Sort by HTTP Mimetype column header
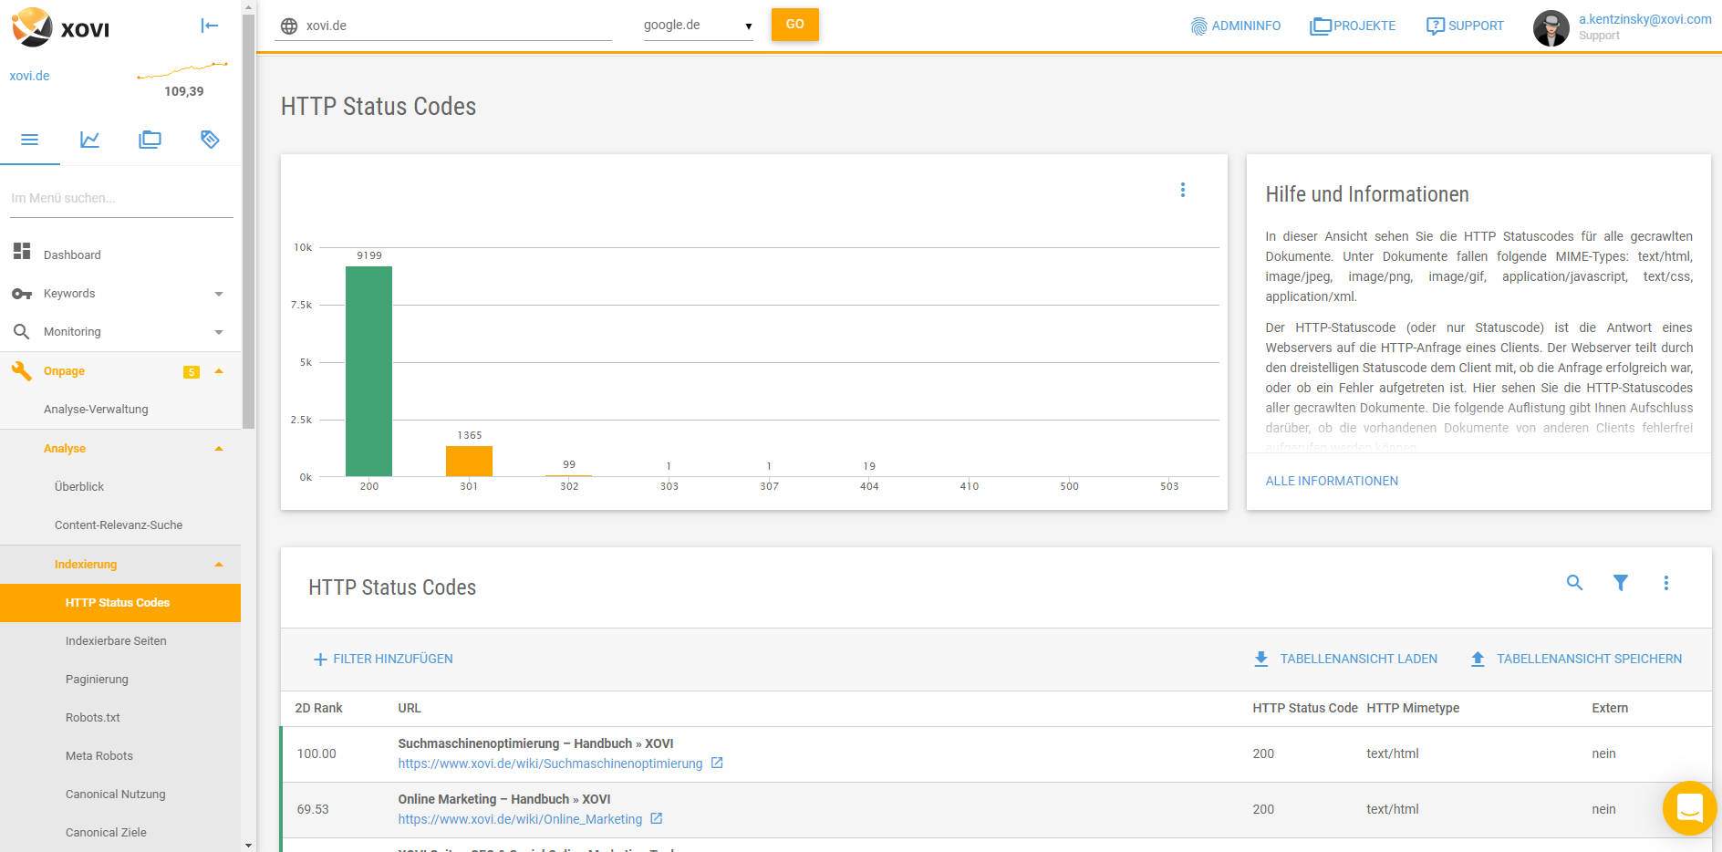 coord(1413,708)
